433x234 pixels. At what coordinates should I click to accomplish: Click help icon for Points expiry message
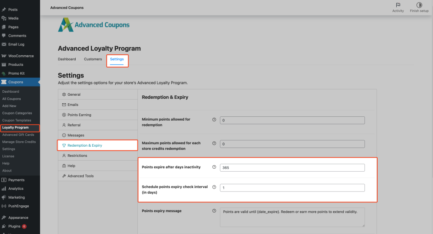click(214, 211)
